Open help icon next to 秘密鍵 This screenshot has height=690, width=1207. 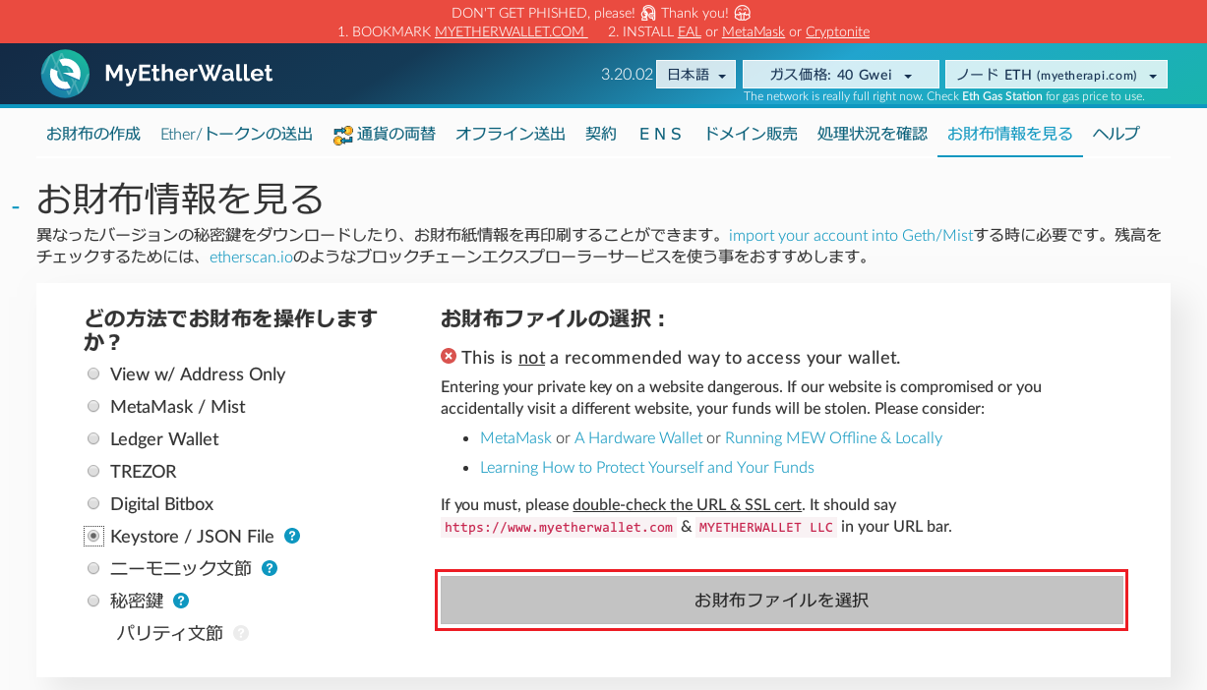[181, 601]
